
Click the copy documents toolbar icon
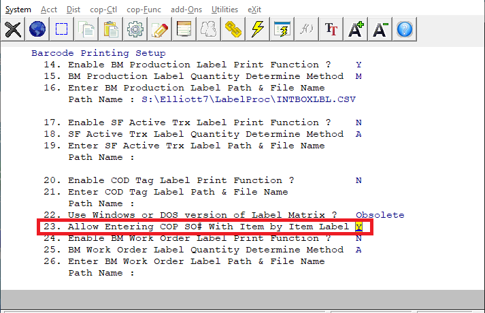coord(86,29)
